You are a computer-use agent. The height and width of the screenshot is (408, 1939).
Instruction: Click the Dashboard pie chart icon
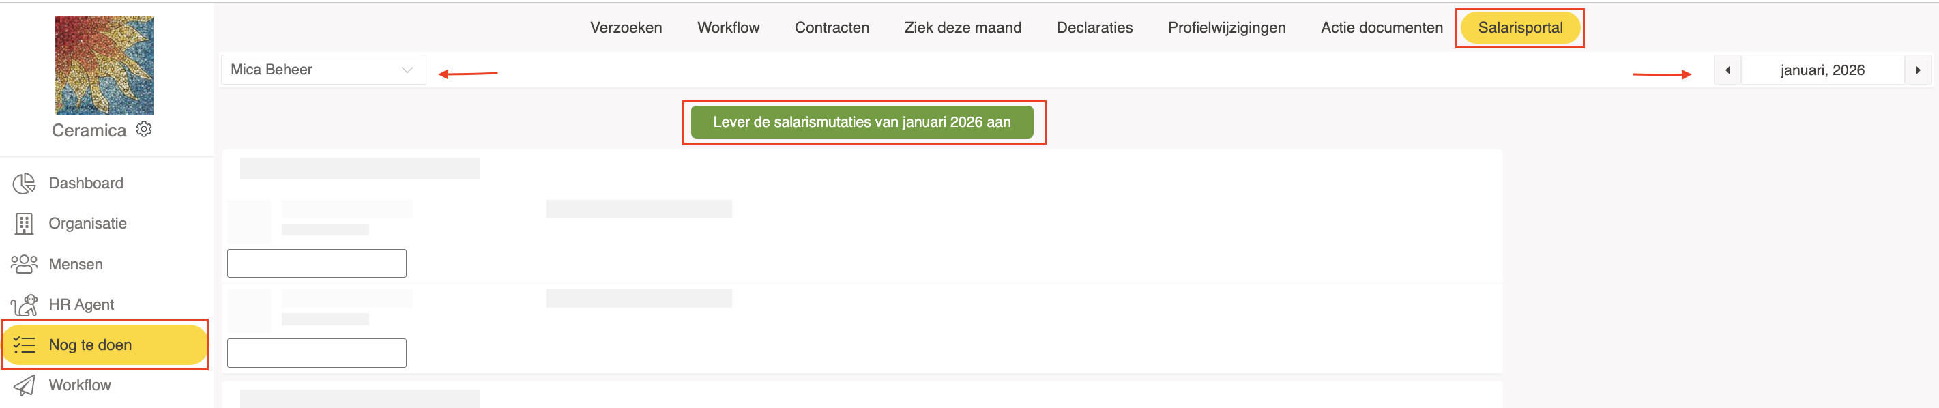[x=24, y=183]
